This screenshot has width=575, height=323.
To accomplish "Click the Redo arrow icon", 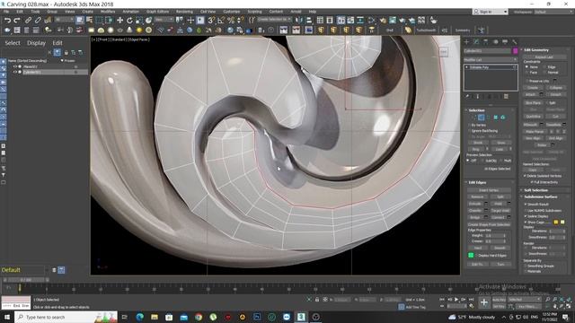I will tap(17, 20).
